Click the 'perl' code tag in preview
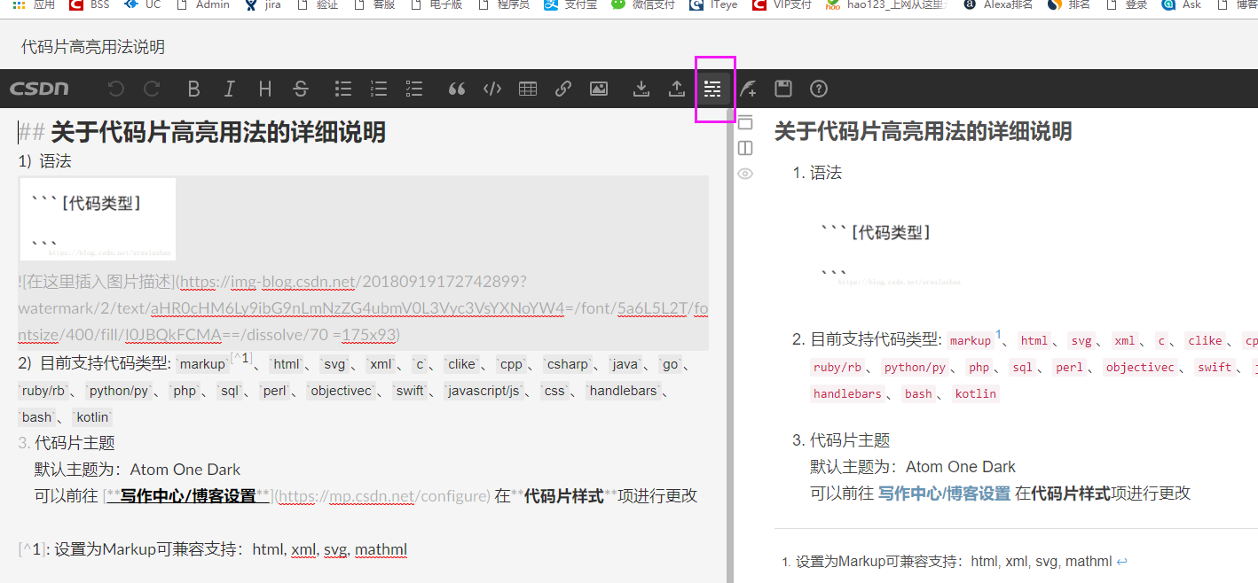Screen dimensions: 1258x583 pos(1069,367)
